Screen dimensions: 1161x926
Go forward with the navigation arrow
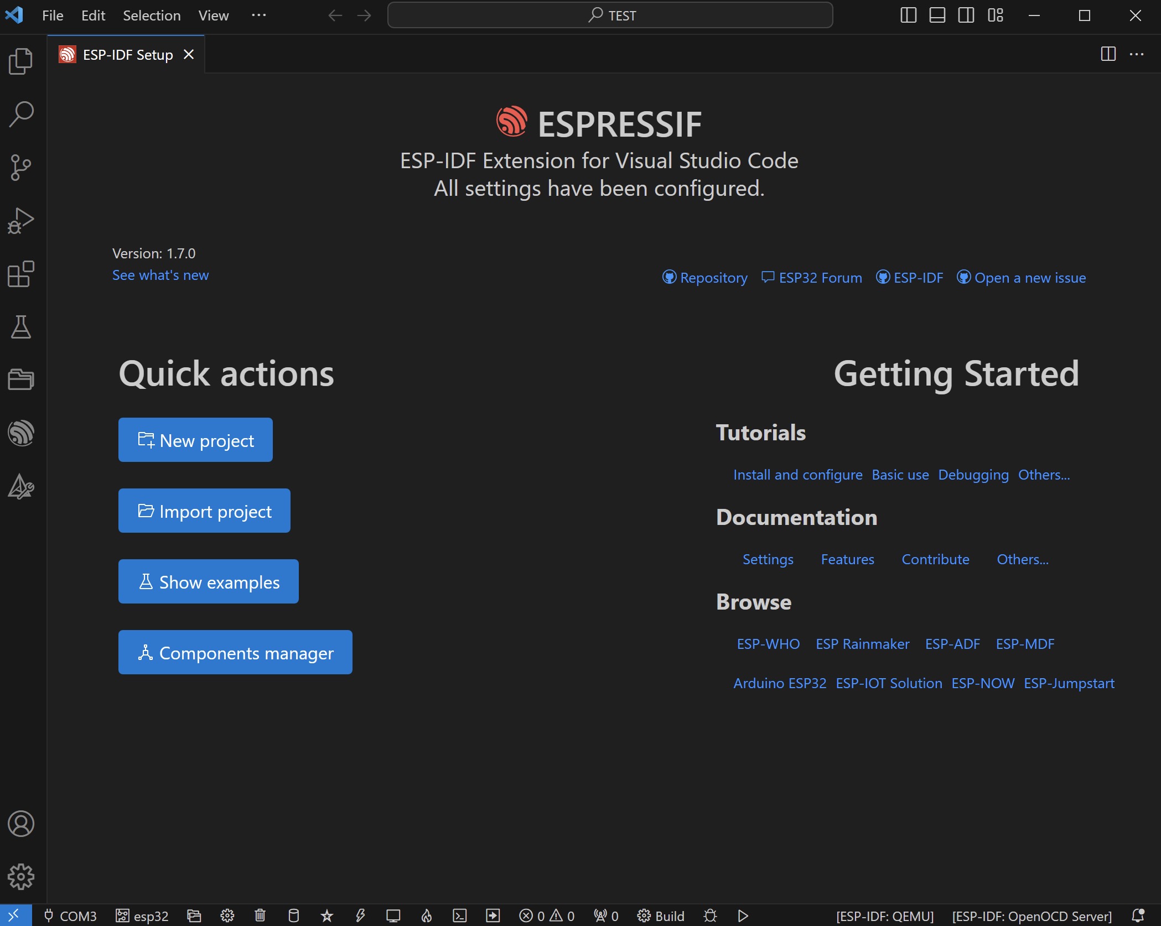tap(364, 15)
